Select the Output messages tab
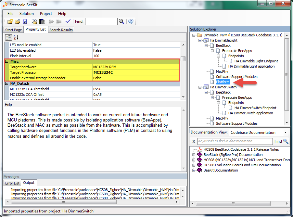This screenshot has height=217, width=293. (29, 183)
